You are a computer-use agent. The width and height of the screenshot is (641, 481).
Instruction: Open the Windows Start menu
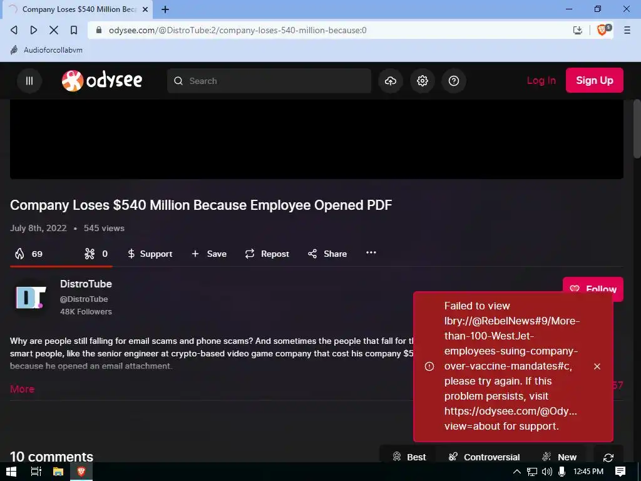(x=11, y=472)
